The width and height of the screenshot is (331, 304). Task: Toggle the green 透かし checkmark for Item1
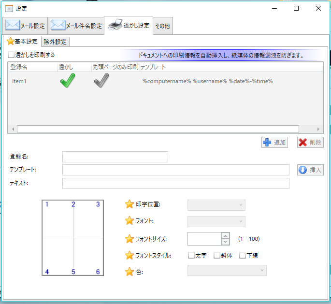pos(68,80)
